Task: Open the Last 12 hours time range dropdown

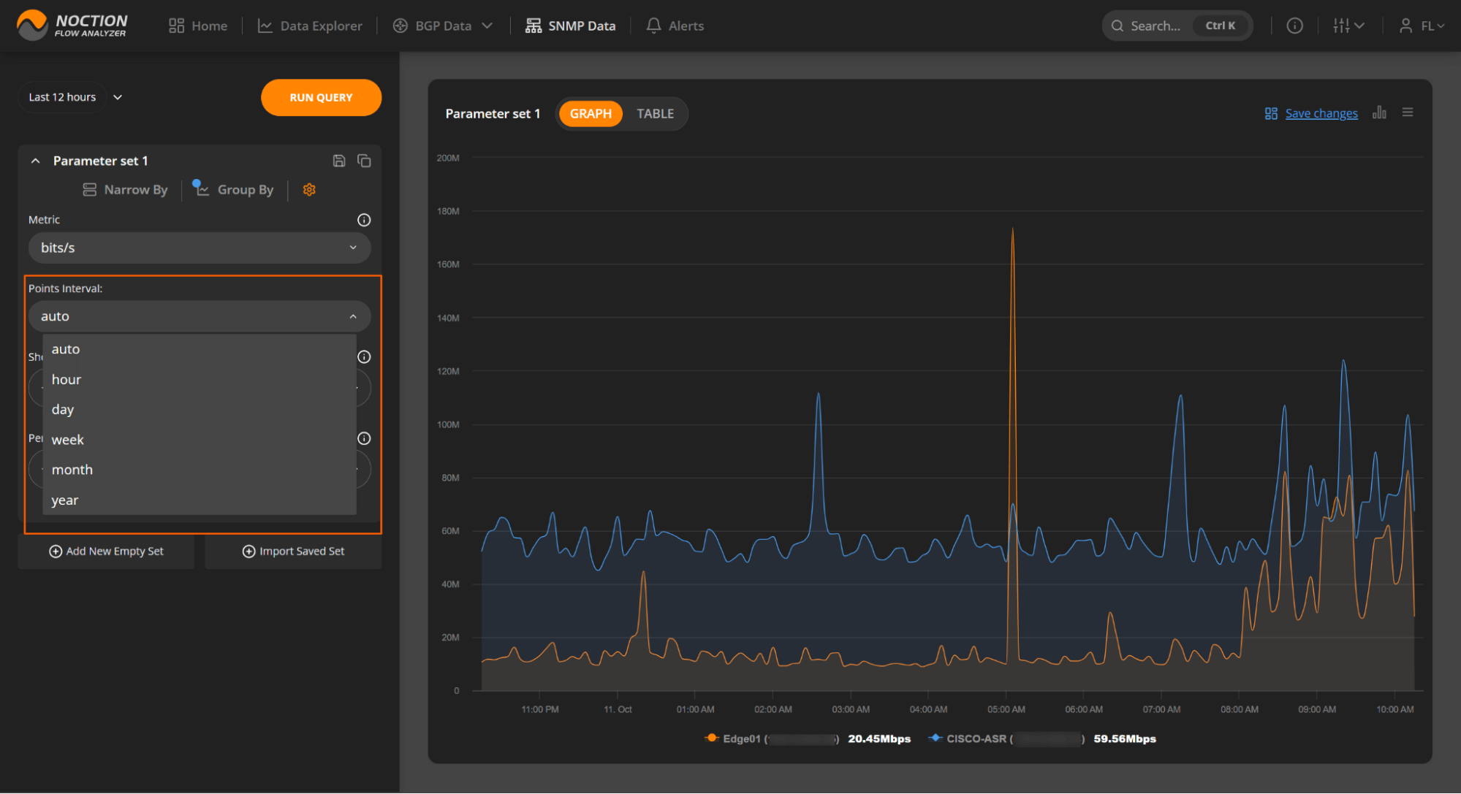Action: pyautogui.click(x=75, y=97)
